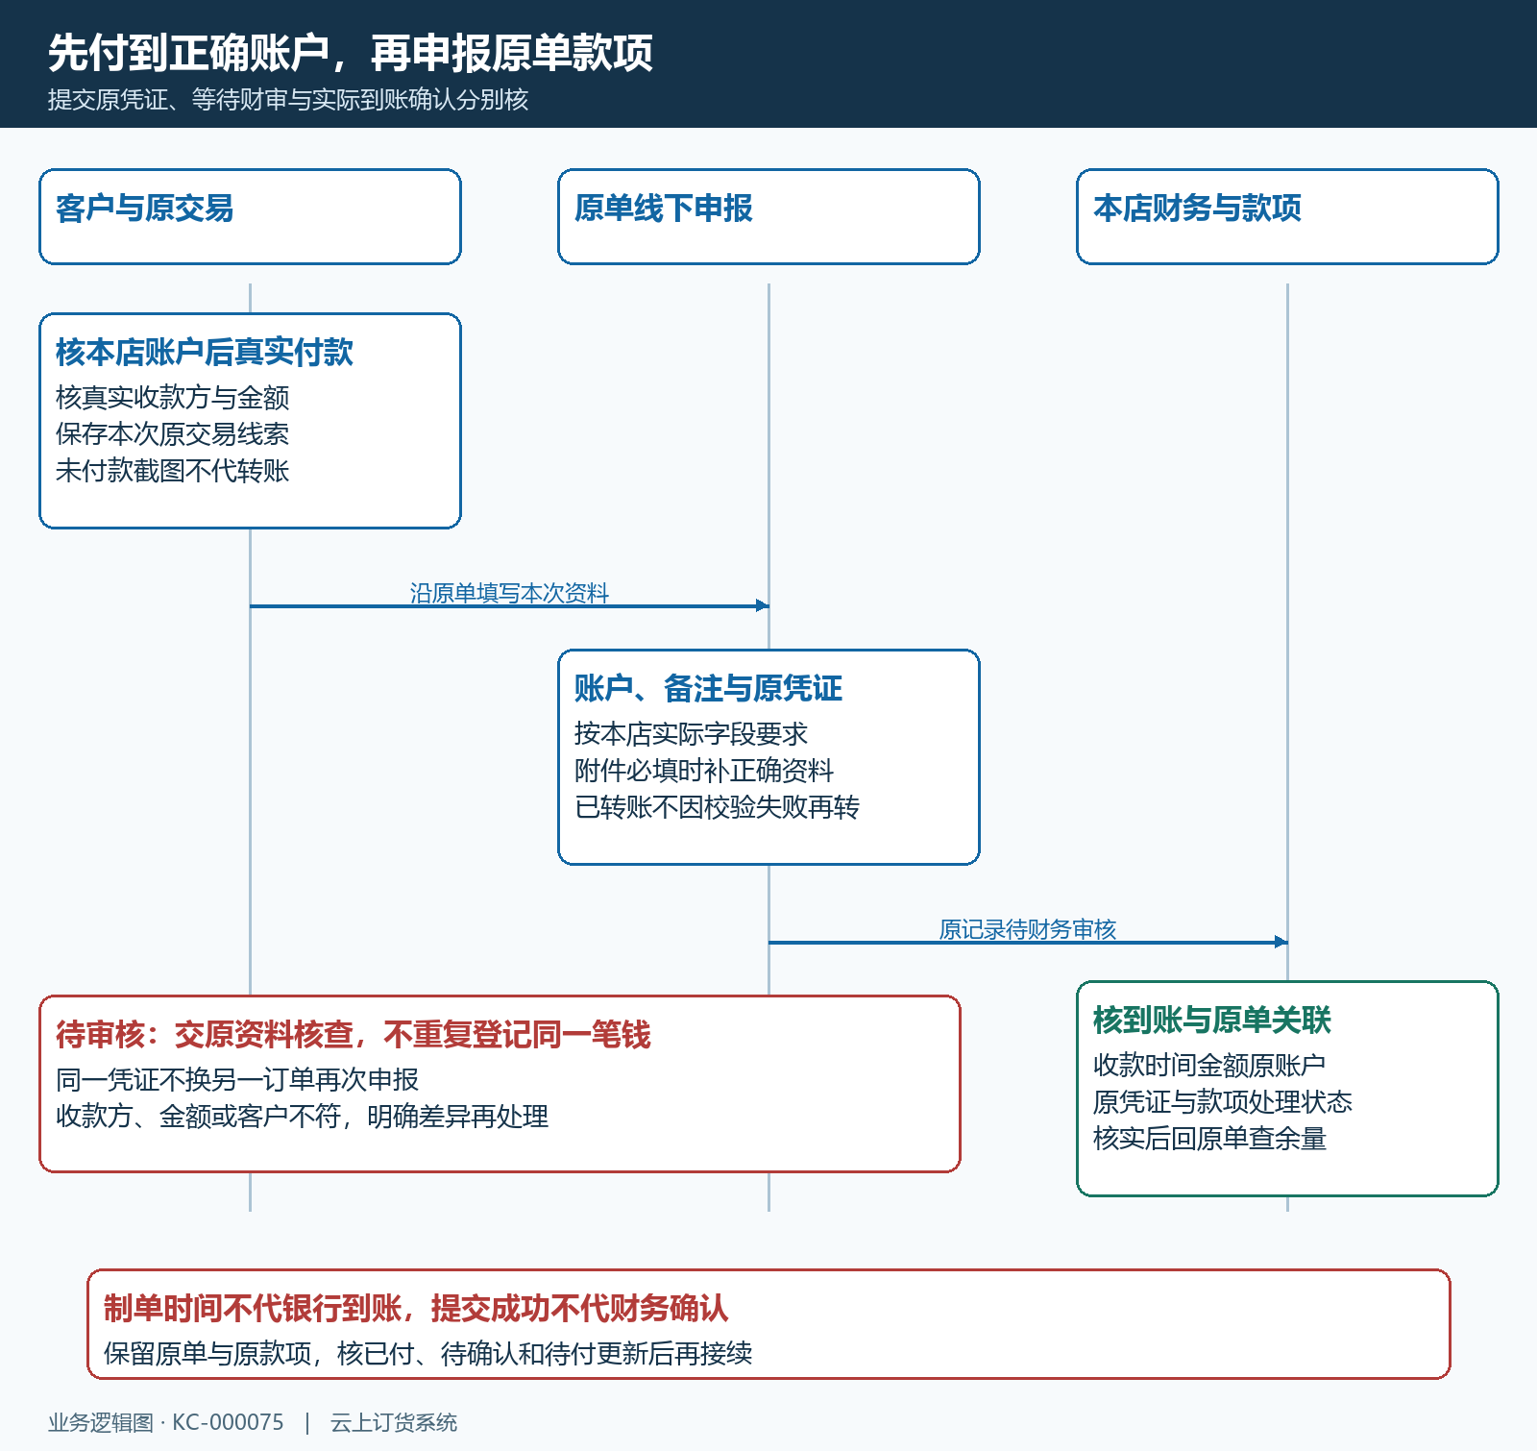The image size is (1537, 1451).
Task: Click the line 未付款截图不代转账
Action: click(x=173, y=470)
